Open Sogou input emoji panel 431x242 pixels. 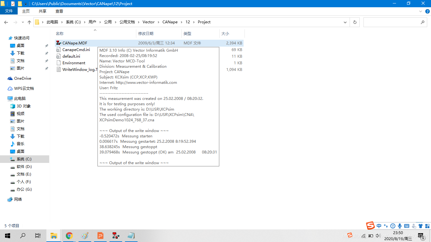pyautogui.click(x=393, y=226)
